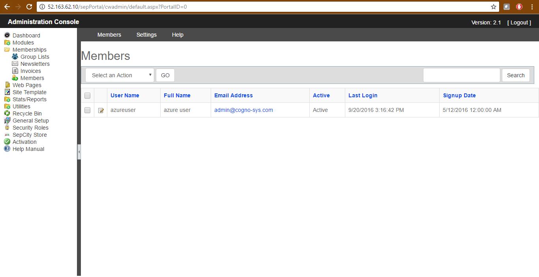
Task: Click the Activation green checkmark icon
Action: coord(7,142)
